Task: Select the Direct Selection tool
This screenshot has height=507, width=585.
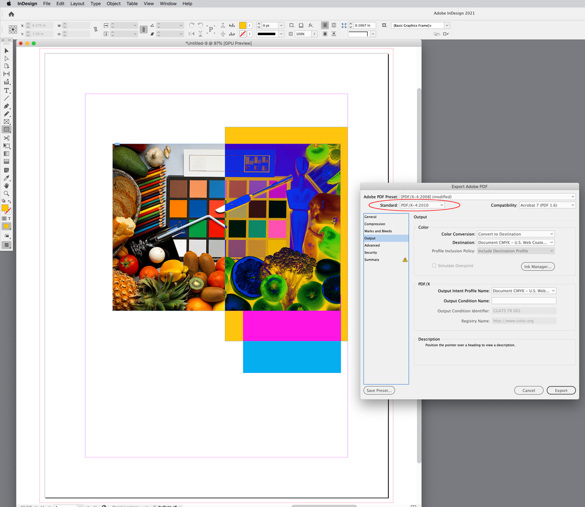Action: (x=6, y=59)
